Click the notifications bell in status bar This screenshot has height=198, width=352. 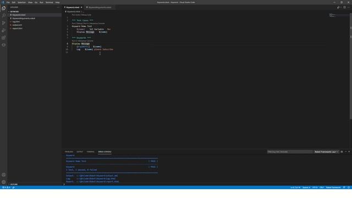tap(349, 188)
